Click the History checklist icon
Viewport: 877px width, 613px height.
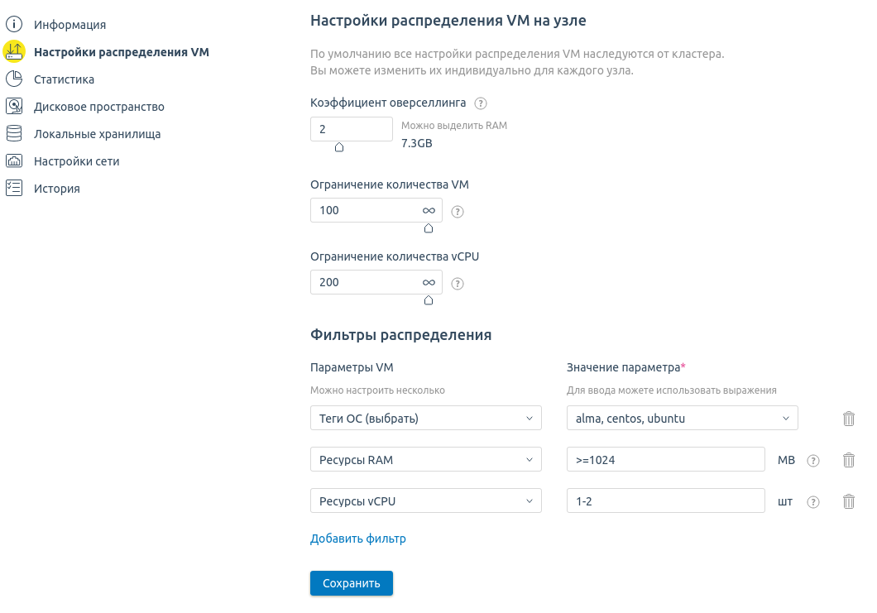(14, 188)
